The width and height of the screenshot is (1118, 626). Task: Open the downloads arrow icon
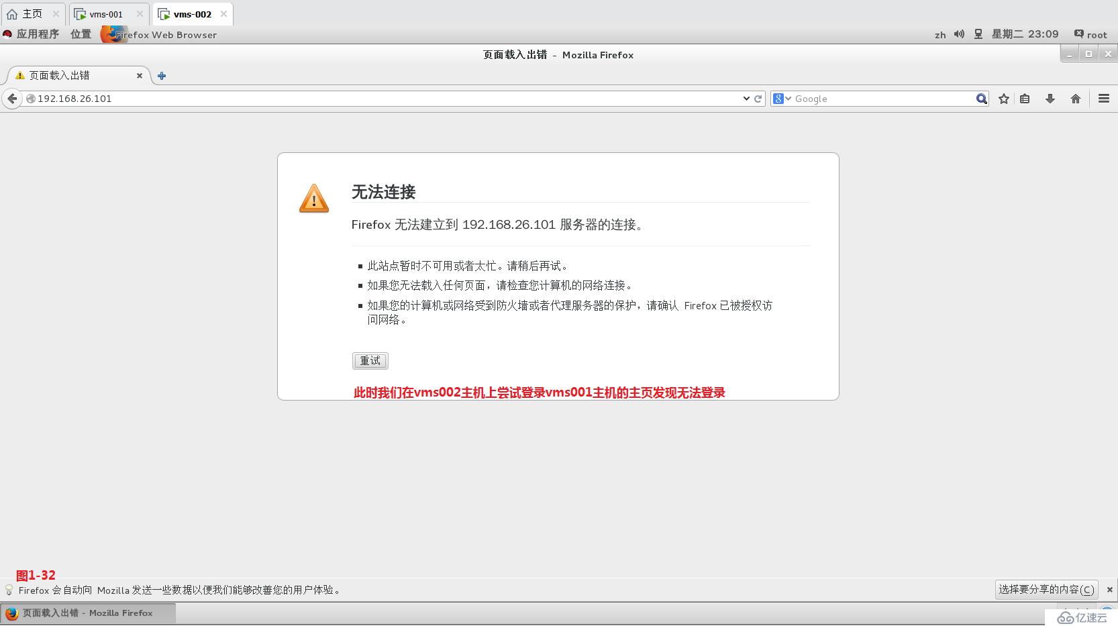[1050, 99]
